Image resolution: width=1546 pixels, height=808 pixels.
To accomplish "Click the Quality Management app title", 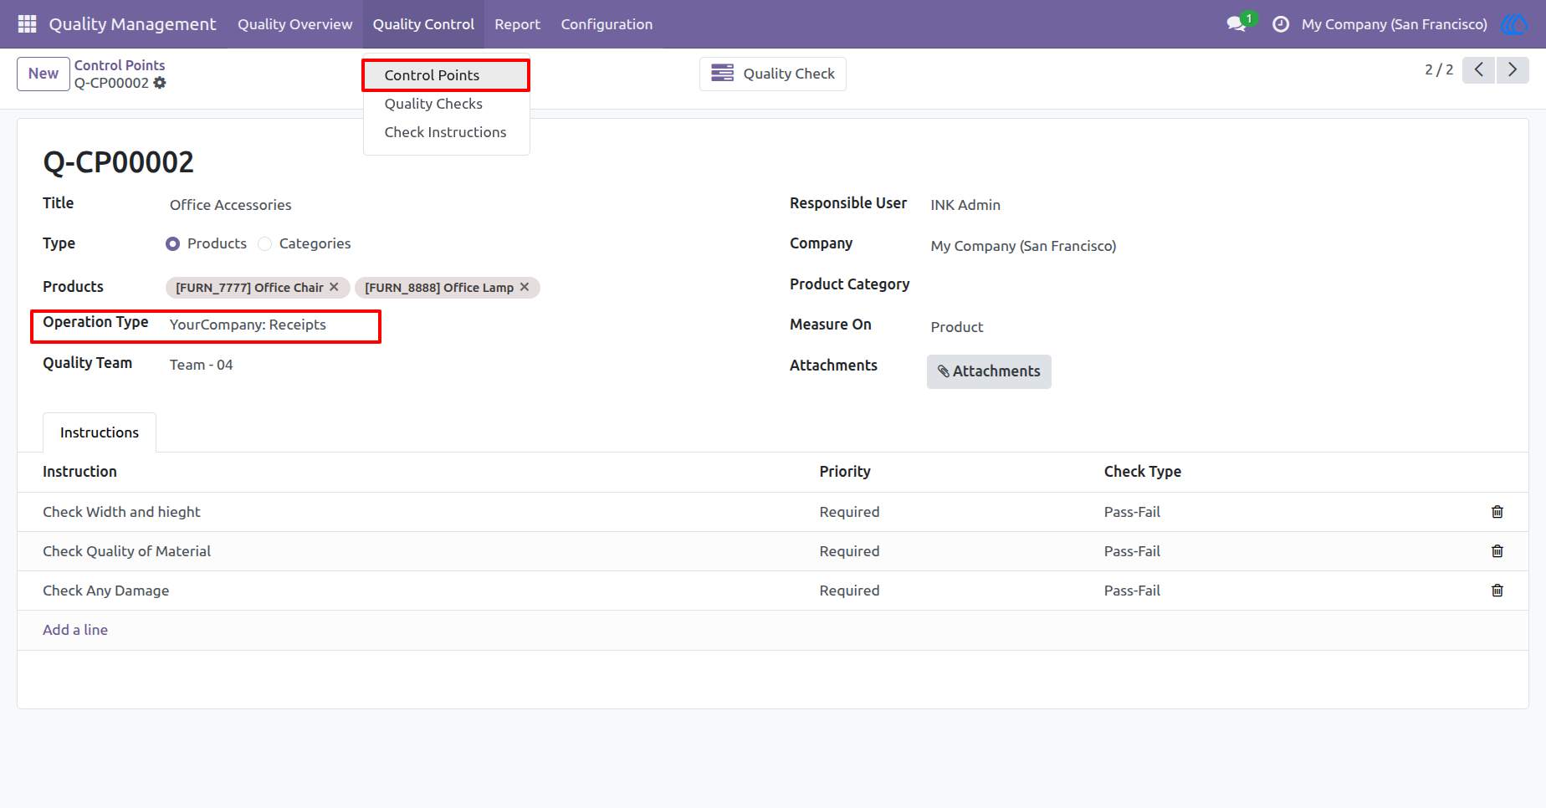I will [132, 24].
